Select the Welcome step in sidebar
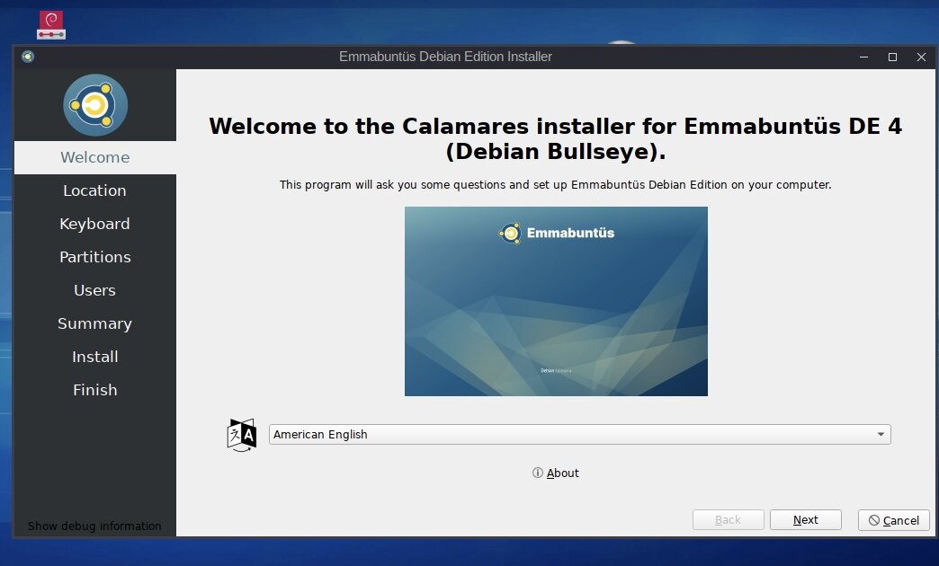This screenshot has width=939, height=566. (95, 157)
